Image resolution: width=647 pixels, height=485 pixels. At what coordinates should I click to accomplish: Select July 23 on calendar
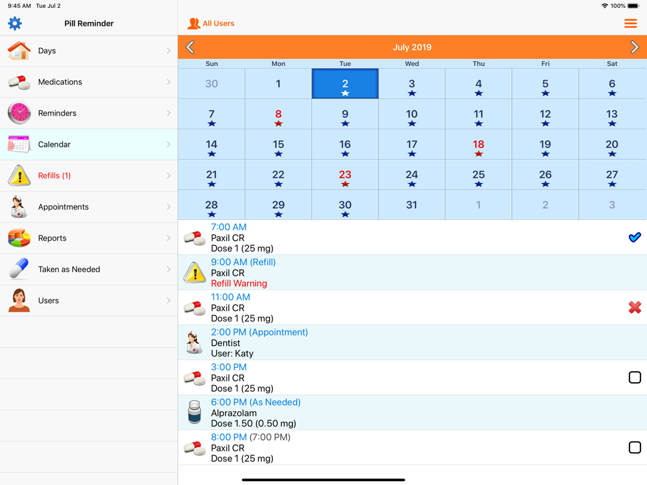pyautogui.click(x=345, y=175)
